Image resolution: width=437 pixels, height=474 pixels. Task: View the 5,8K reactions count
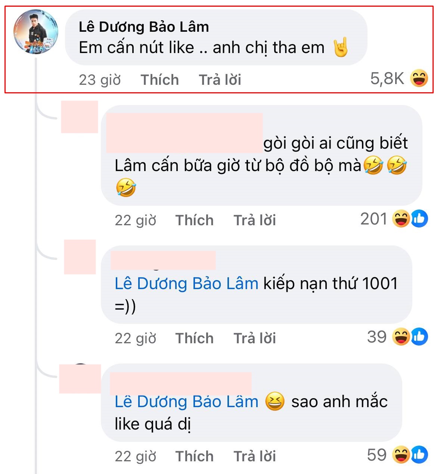(x=387, y=78)
